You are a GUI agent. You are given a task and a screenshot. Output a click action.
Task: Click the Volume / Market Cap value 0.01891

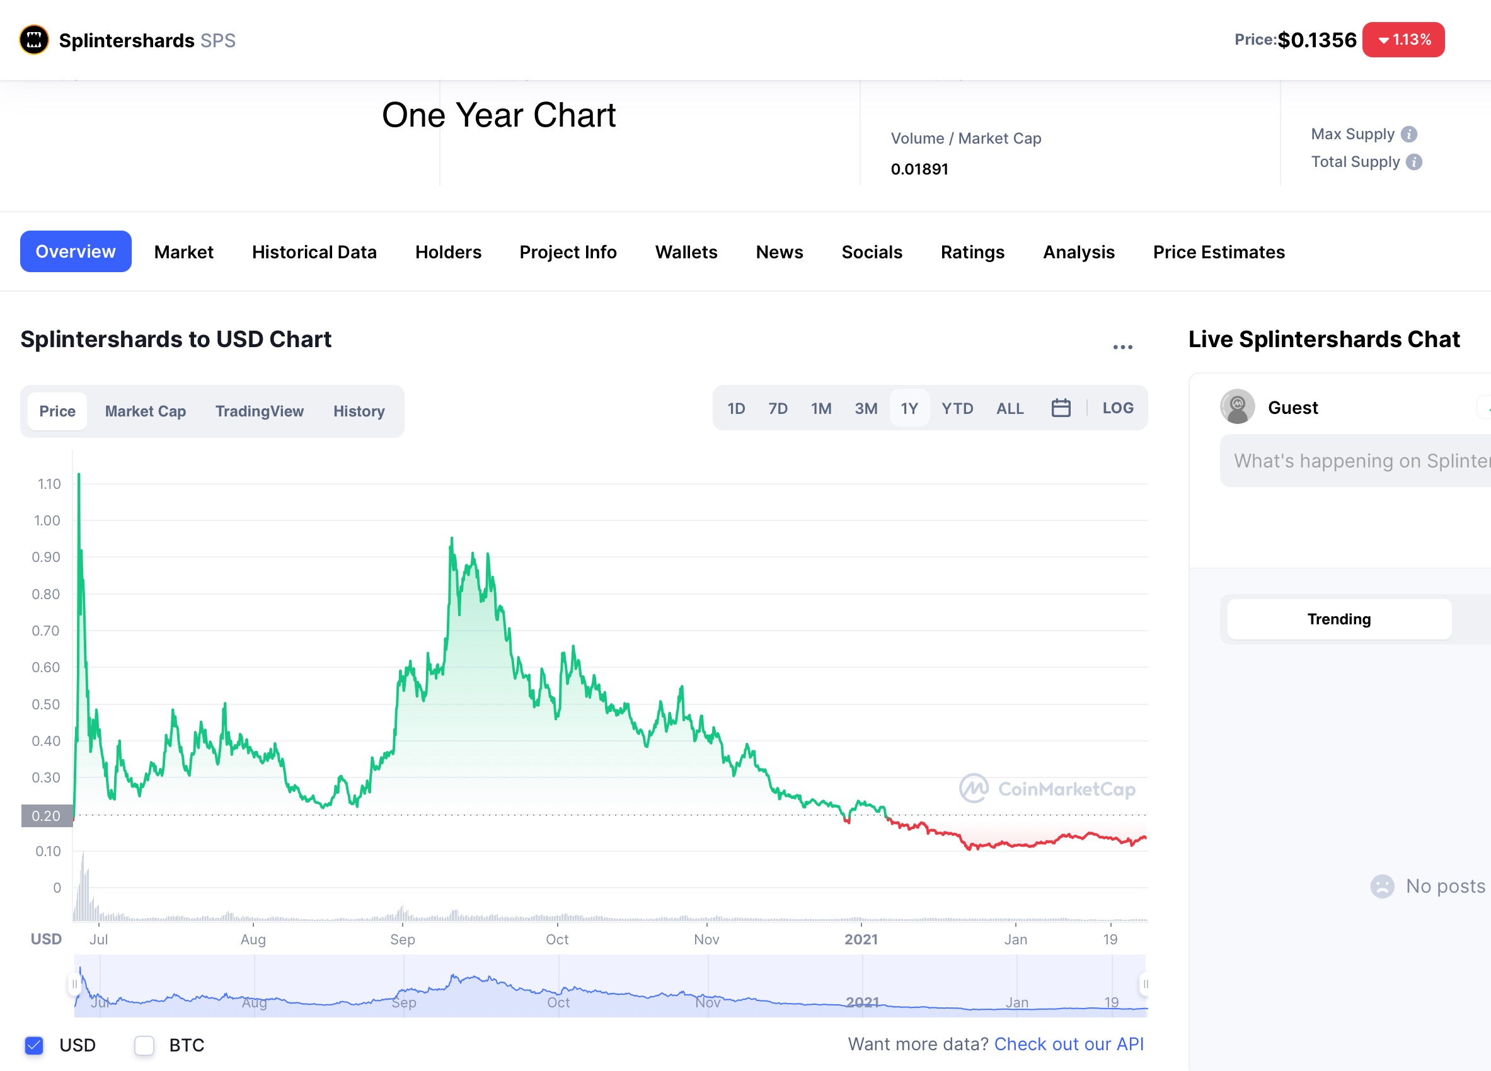(x=919, y=169)
